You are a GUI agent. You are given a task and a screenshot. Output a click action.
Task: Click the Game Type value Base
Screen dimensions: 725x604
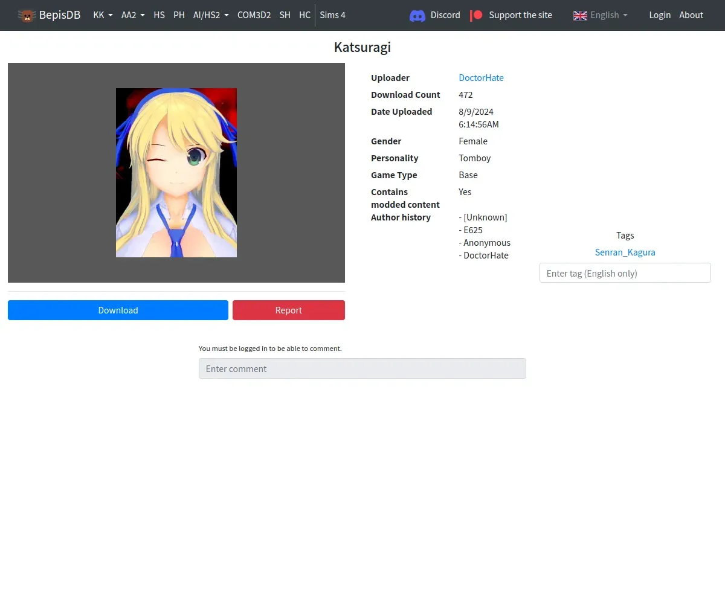[468, 175]
